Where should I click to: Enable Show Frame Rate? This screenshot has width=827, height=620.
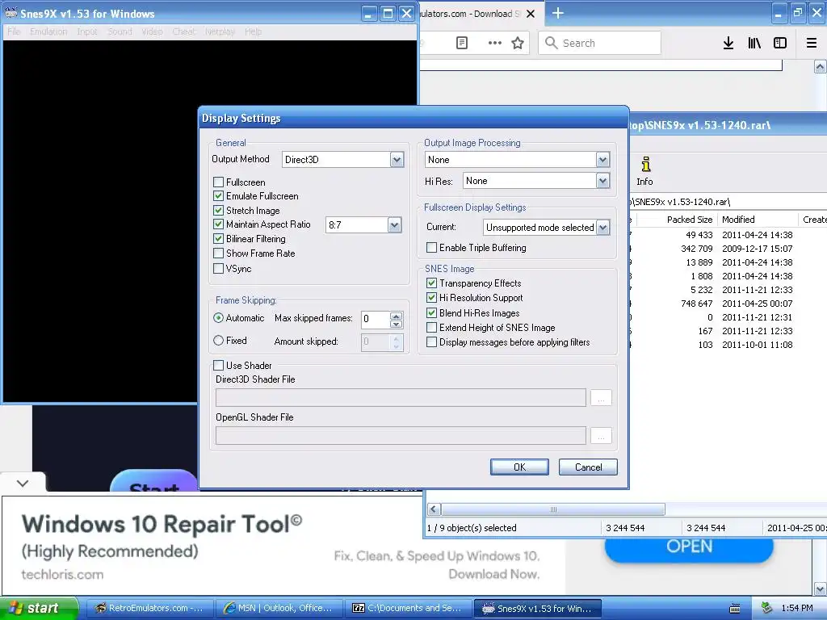point(218,253)
